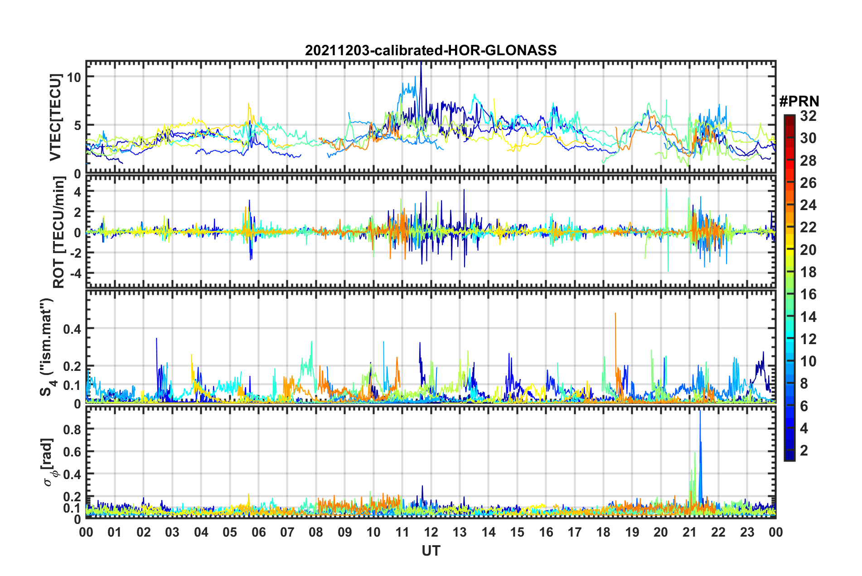
Task: Click x-axis tick label 18
Action: point(604,532)
